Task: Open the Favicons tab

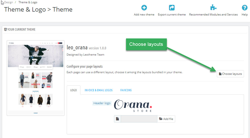Action: [x=126, y=90]
